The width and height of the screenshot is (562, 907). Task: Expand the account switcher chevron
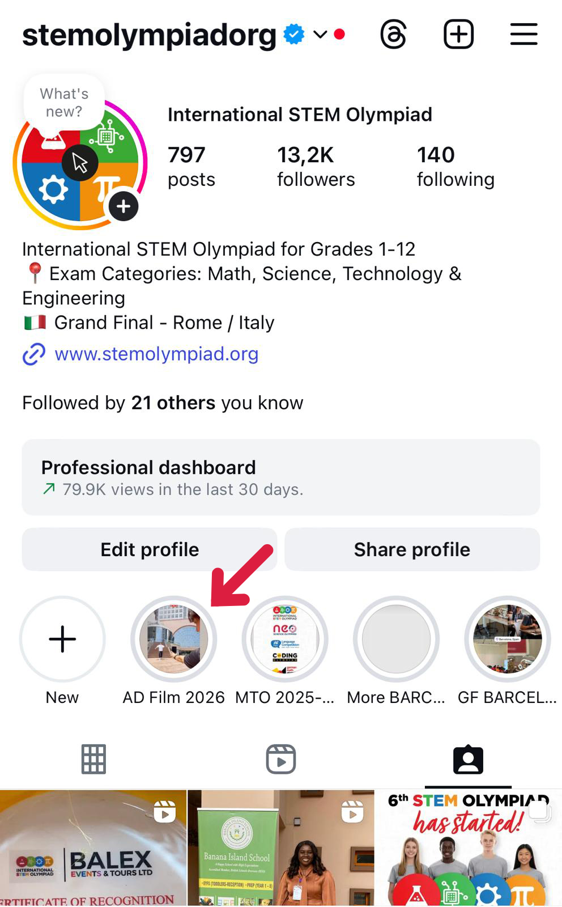pyautogui.click(x=320, y=35)
